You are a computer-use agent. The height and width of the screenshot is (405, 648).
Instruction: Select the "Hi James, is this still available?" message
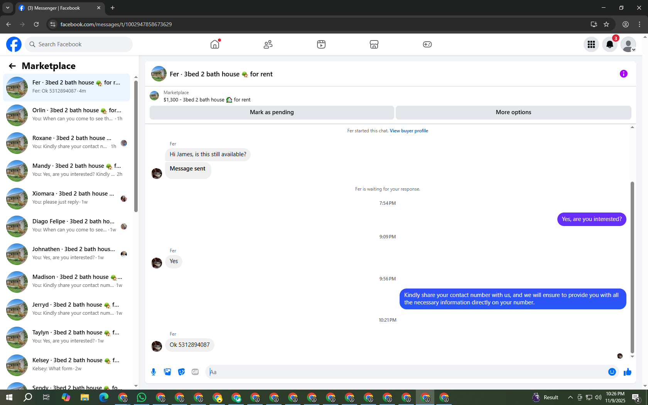tap(208, 154)
